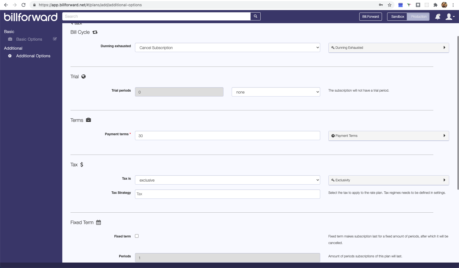Click the dollar icon beside Tax
459x268 pixels.
pyautogui.click(x=82, y=165)
